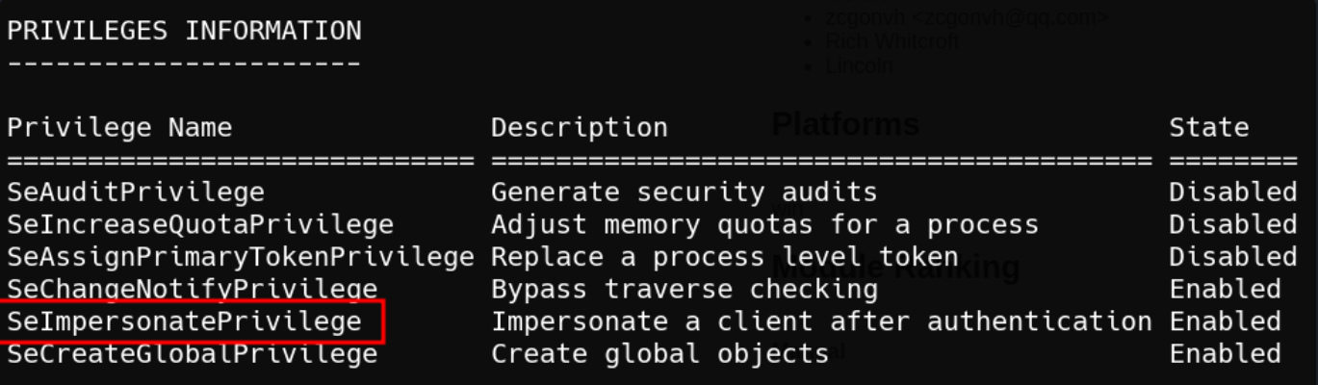Screen dimensions: 1318x385
Task: Click the Disabled state of SeAuditPrivilege
Action: [1232, 192]
